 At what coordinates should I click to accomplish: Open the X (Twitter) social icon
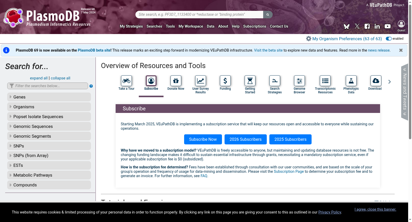click(x=357, y=26)
